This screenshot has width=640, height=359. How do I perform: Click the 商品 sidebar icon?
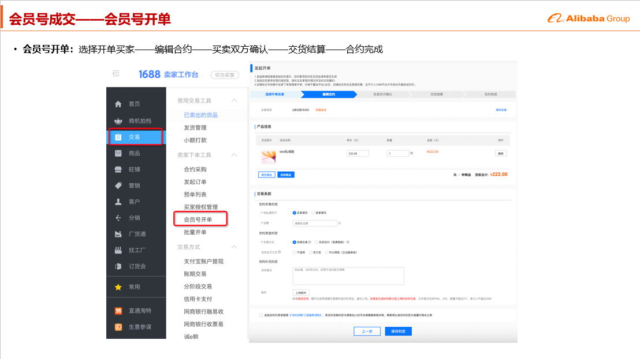coord(118,153)
